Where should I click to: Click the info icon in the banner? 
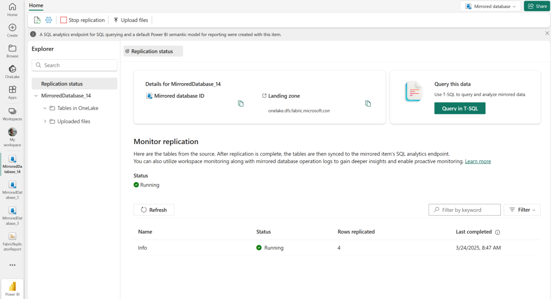click(x=33, y=34)
